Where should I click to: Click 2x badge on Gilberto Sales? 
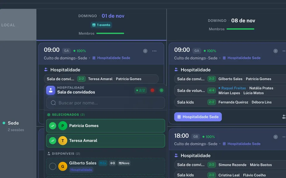click(103, 163)
